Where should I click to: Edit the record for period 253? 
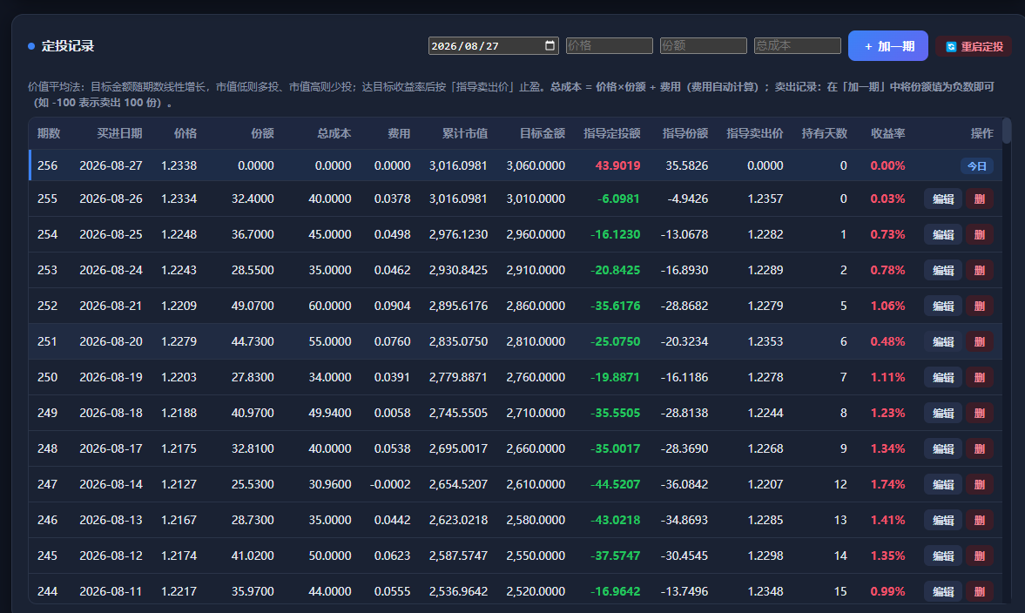(942, 270)
